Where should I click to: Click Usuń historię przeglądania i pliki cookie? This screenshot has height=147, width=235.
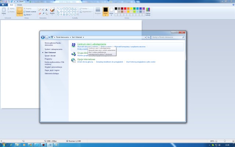[141, 62]
